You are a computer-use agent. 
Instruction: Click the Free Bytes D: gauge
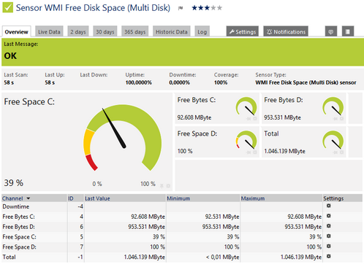333,107
